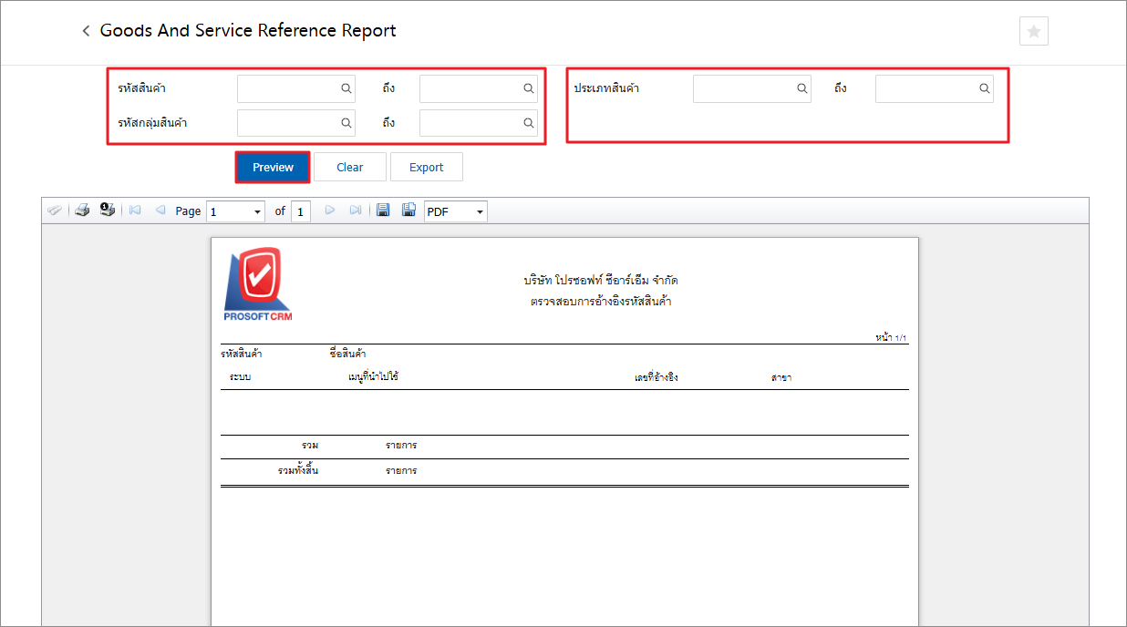Open the page number dropdown
This screenshot has width=1127, height=627.
coord(258,211)
